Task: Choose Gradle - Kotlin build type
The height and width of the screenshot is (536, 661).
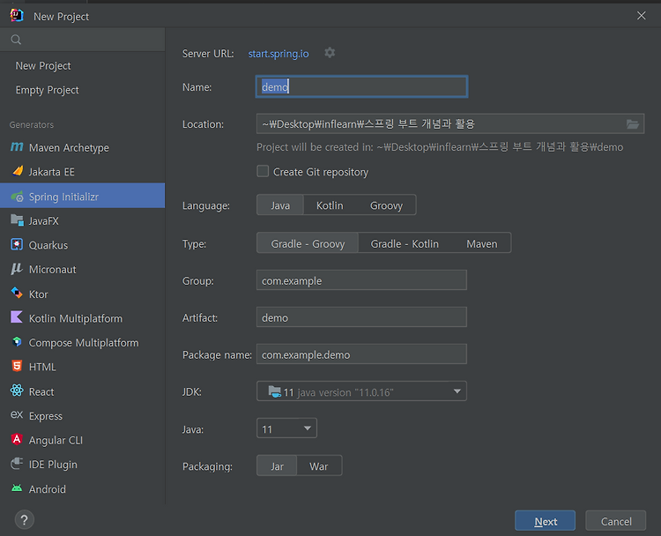Action: (405, 243)
